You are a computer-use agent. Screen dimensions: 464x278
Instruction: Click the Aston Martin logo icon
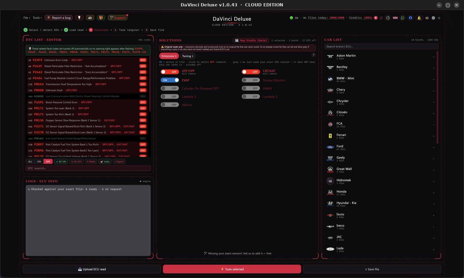[330, 56]
